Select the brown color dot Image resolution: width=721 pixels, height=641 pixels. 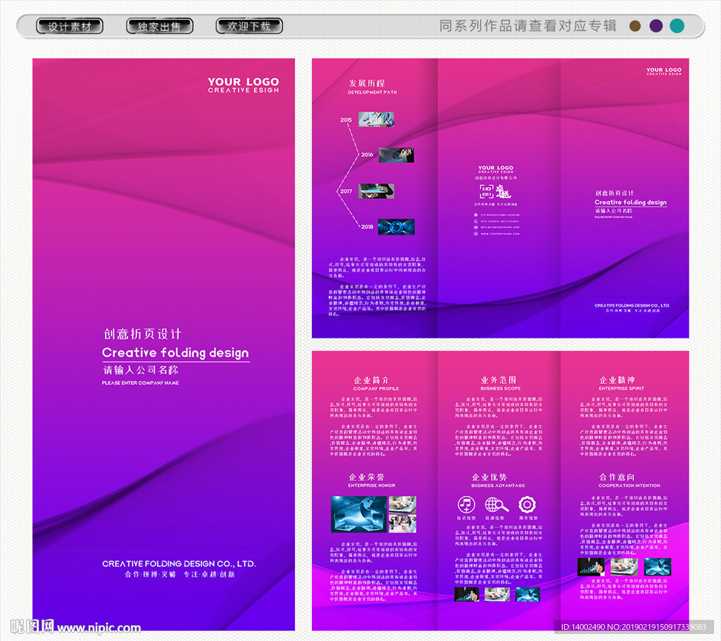(x=635, y=26)
